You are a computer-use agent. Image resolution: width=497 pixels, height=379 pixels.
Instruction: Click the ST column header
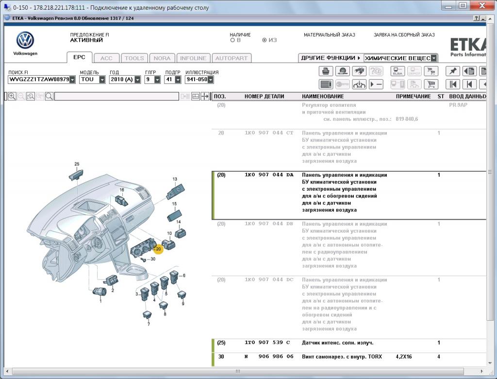pos(441,97)
